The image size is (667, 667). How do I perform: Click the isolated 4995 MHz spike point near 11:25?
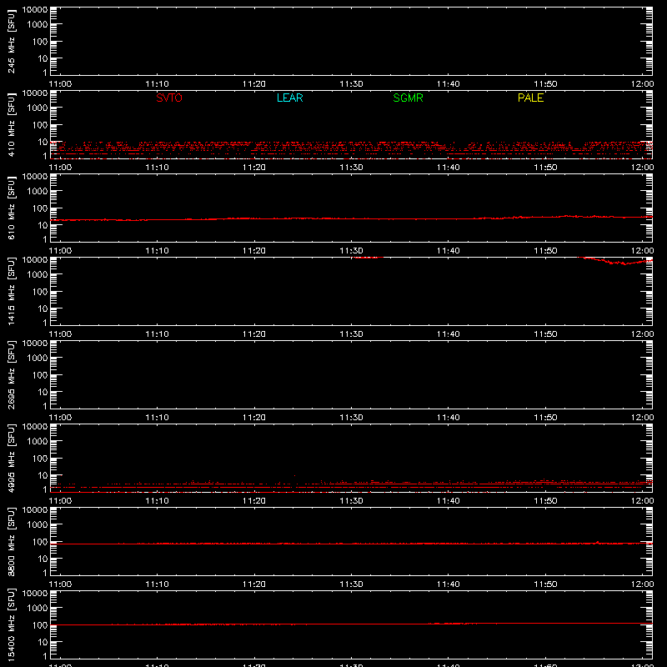[x=295, y=475]
